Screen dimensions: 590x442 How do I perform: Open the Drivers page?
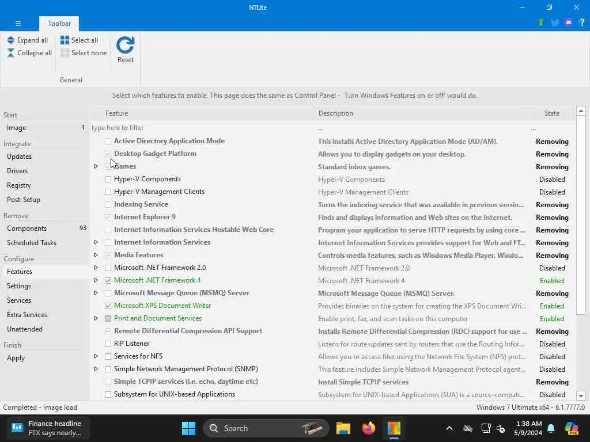[44, 170]
